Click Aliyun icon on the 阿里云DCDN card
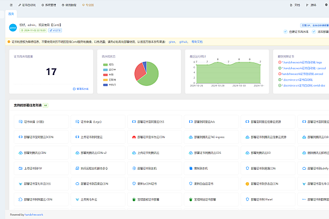 point(20,137)
